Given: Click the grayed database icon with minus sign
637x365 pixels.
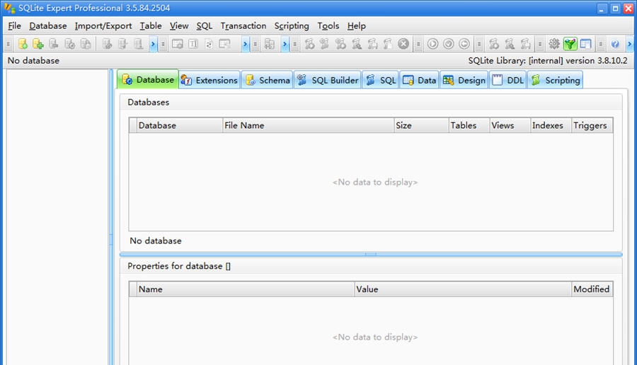Looking at the screenshot, I should click(54, 44).
